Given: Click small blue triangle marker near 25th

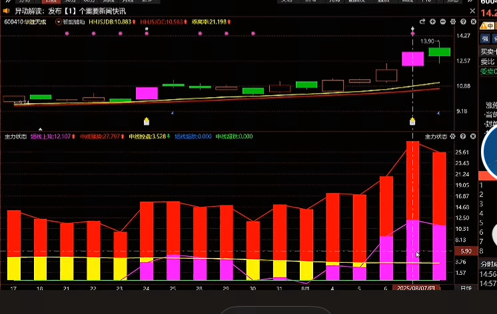Looking at the screenshot, I should [172, 112].
